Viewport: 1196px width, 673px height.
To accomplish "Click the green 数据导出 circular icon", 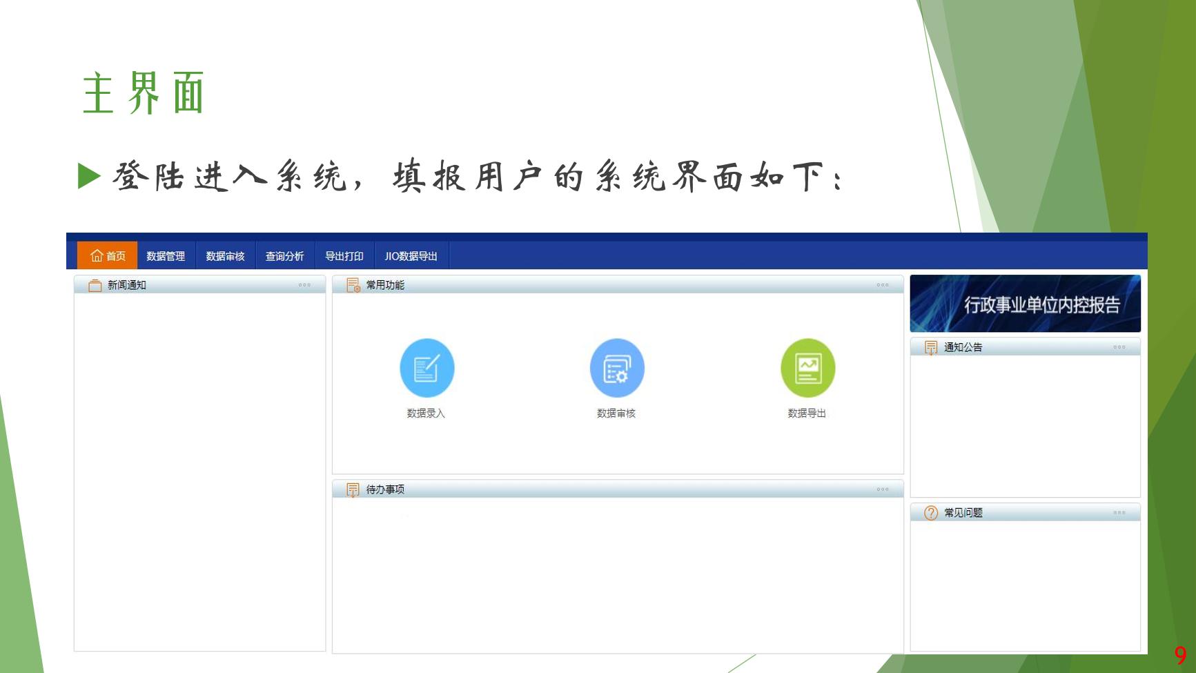I will (807, 368).
